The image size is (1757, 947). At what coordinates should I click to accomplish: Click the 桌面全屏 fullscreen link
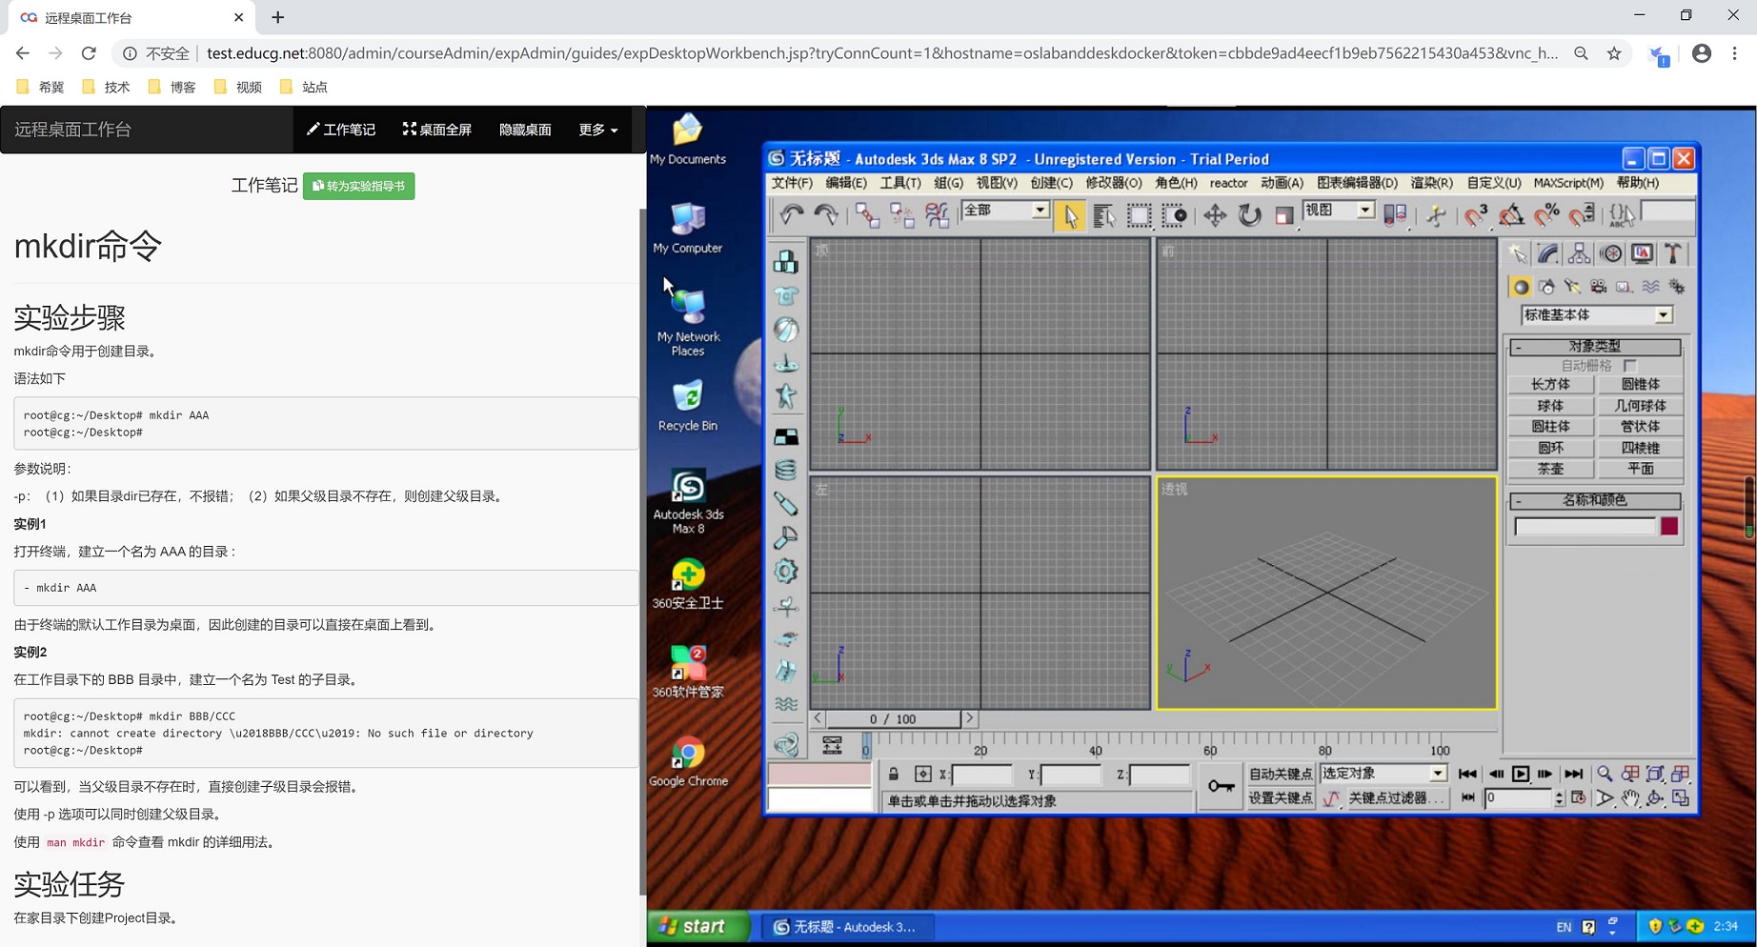click(x=437, y=130)
